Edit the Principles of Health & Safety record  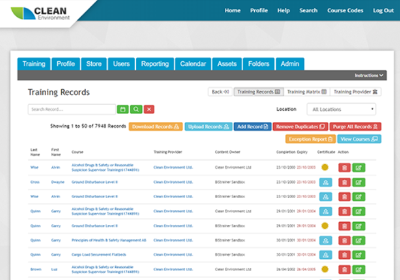[x=359, y=240]
